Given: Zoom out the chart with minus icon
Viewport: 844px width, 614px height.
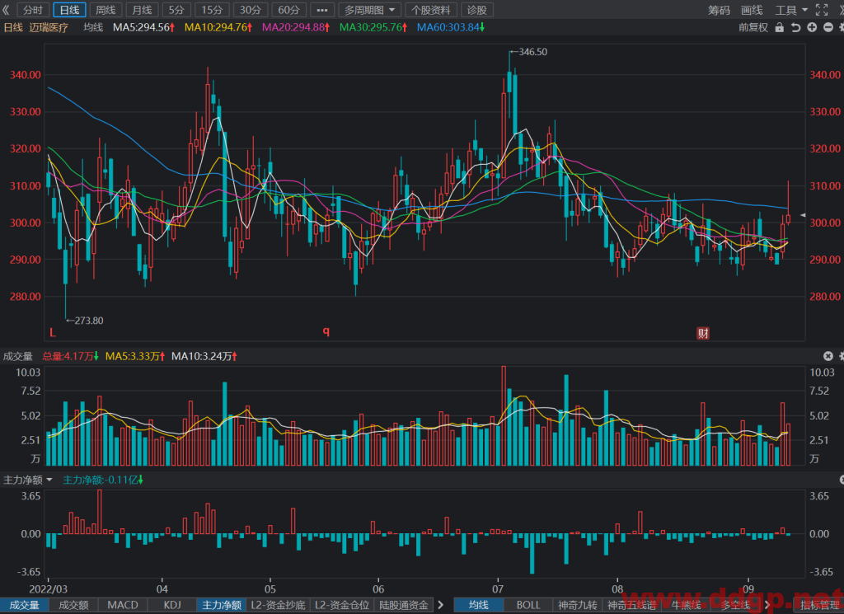Looking at the screenshot, I should (828, 27).
